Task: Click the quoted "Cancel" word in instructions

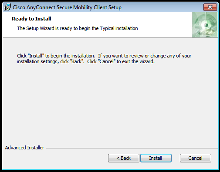Action: pyautogui.click(x=107, y=61)
